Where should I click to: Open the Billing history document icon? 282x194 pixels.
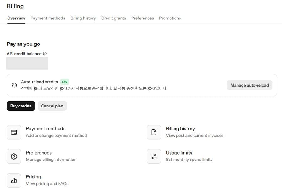154,132
